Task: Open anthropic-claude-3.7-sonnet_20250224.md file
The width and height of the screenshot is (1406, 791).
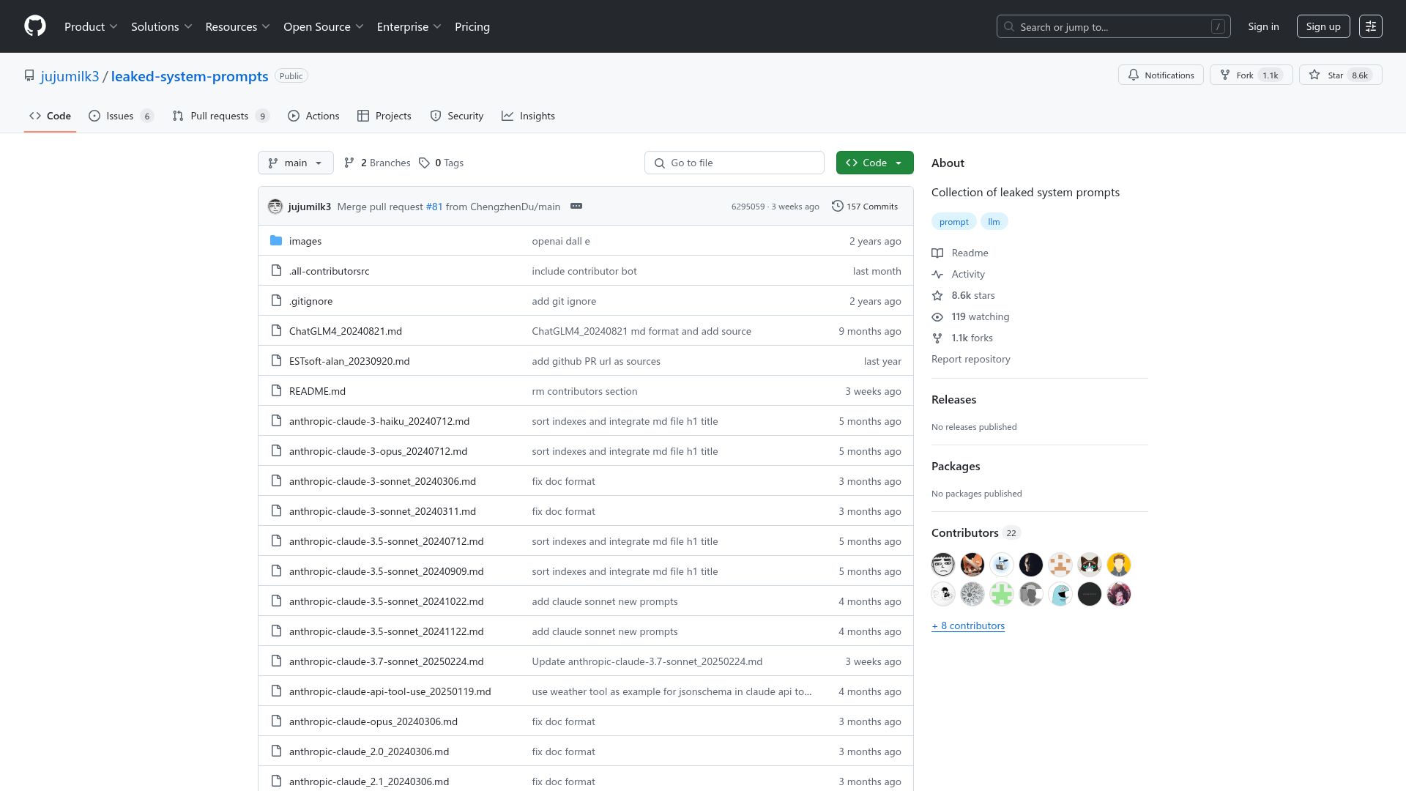Action: pos(386,662)
